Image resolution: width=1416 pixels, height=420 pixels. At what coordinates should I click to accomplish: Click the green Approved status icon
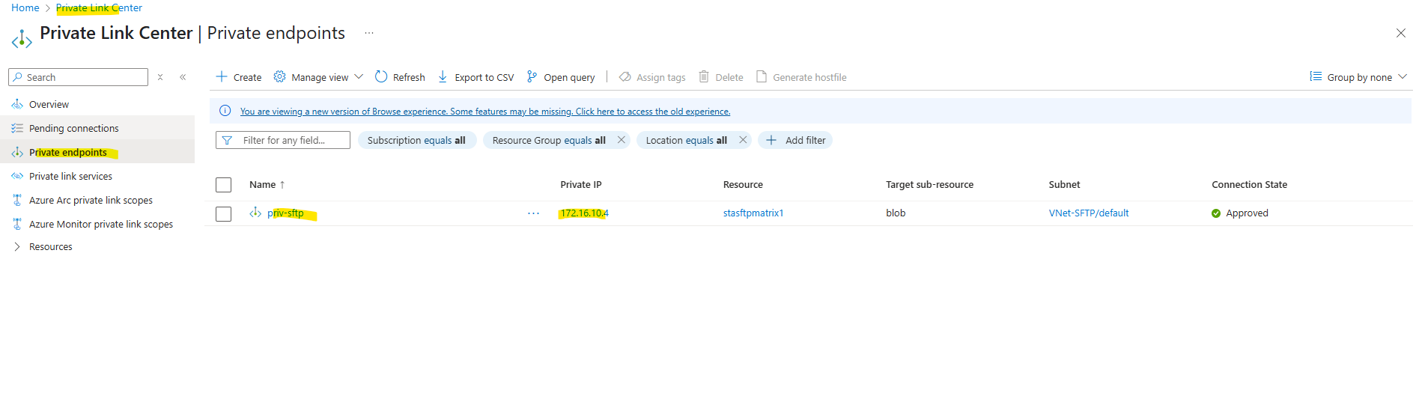pos(1216,213)
